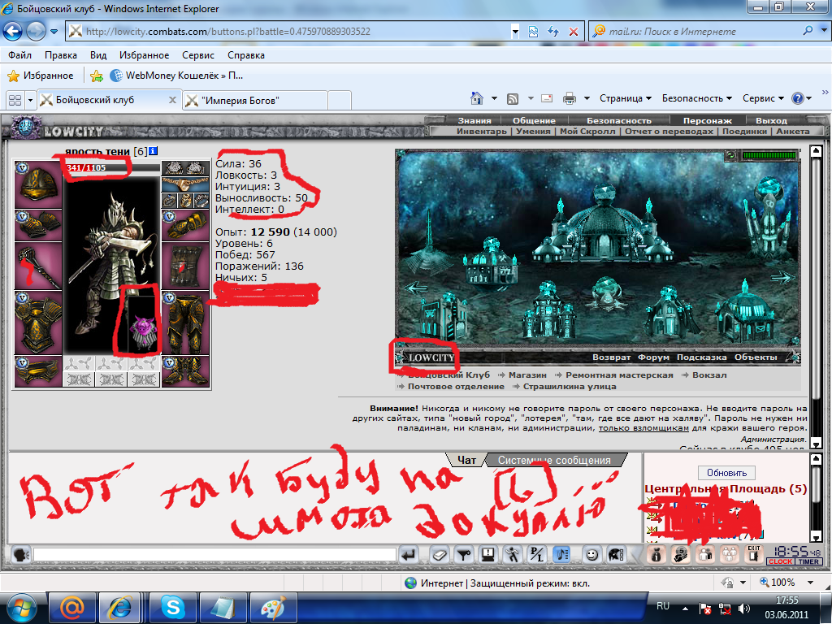Click the chat filter funnel icon
Image resolution: width=832 pixels, height=624 pixels.
point(464,555)
